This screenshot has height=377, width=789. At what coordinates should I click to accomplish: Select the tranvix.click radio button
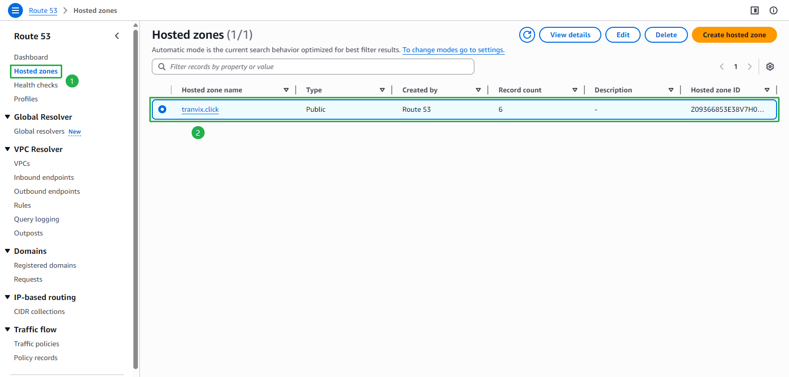[162, 109]
